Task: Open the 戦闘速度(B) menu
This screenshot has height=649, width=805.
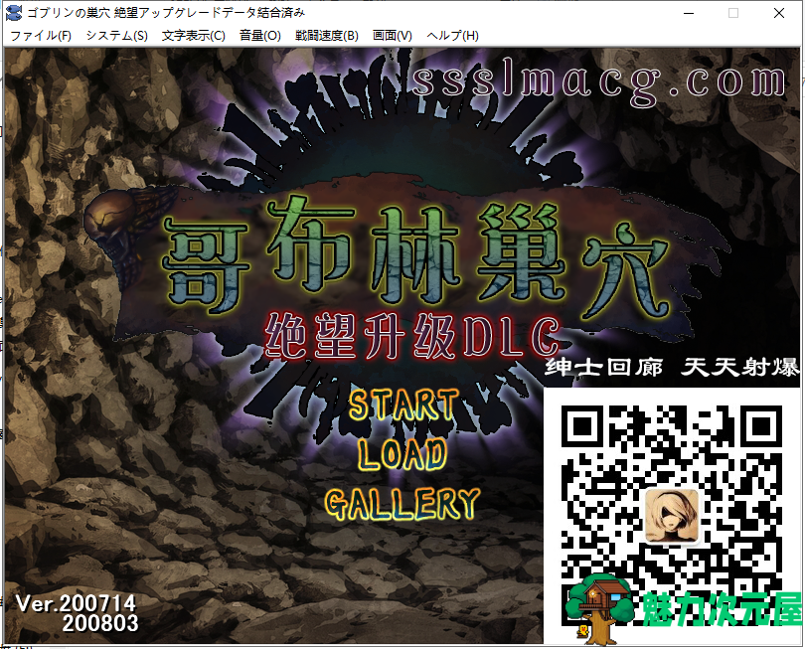Action: point(327,36)
